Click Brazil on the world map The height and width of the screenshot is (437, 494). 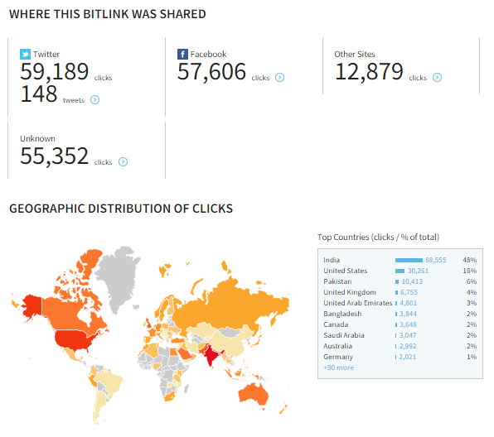(111, 382)
